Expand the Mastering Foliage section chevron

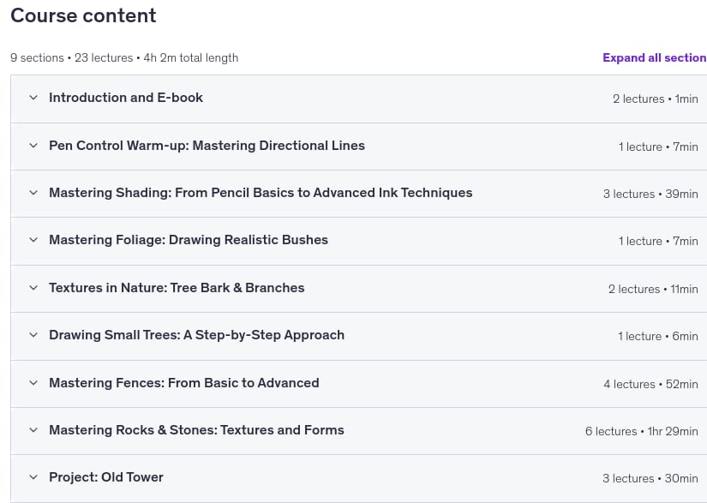point(33,239)
